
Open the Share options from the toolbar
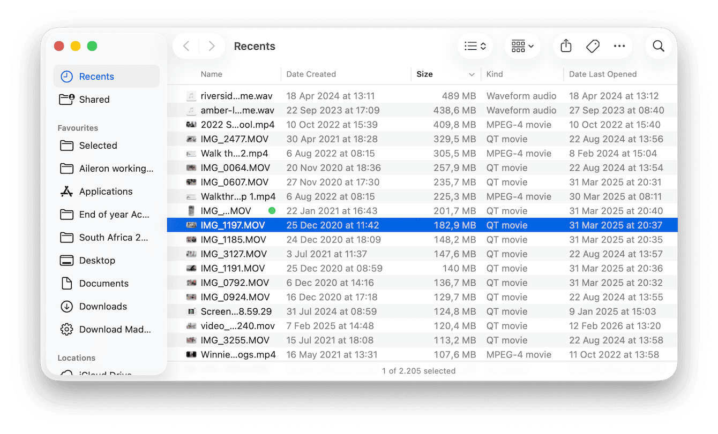(565, 46)
